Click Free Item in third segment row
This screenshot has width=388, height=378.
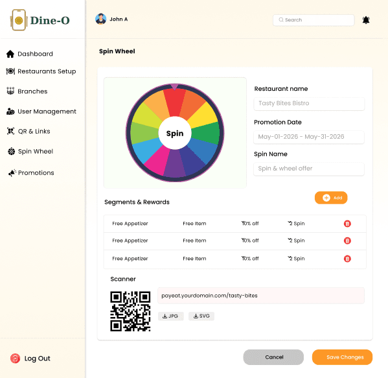[194, 259]
